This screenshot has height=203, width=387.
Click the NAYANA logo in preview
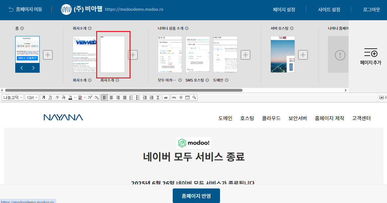(63, 118)
